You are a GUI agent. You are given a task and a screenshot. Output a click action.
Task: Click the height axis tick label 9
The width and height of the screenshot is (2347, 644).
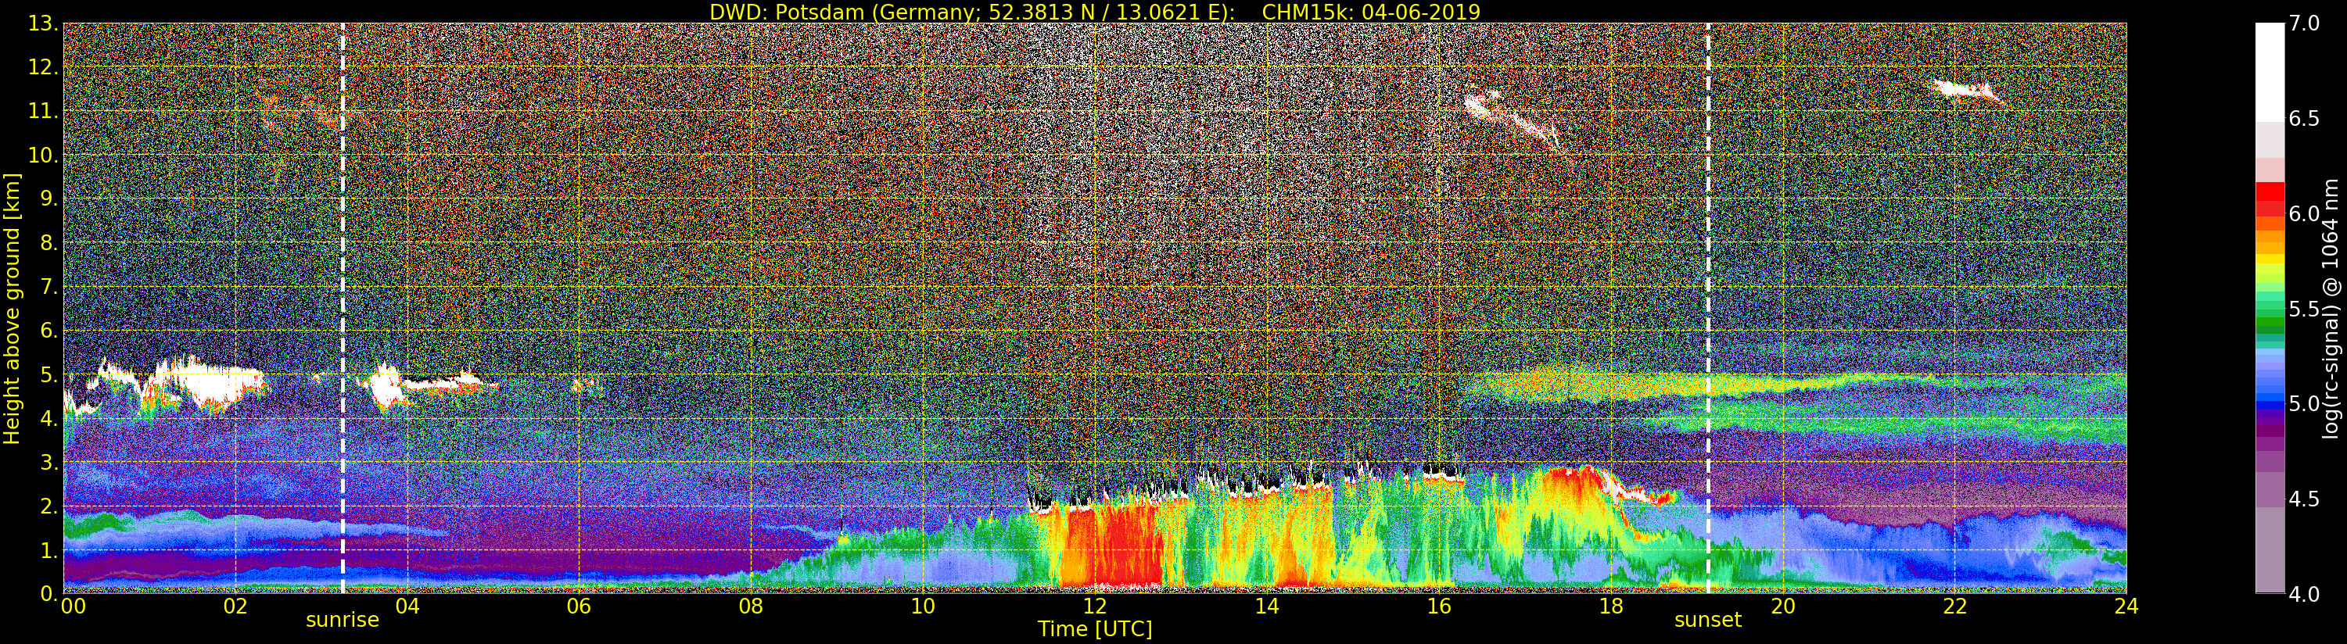48,199
